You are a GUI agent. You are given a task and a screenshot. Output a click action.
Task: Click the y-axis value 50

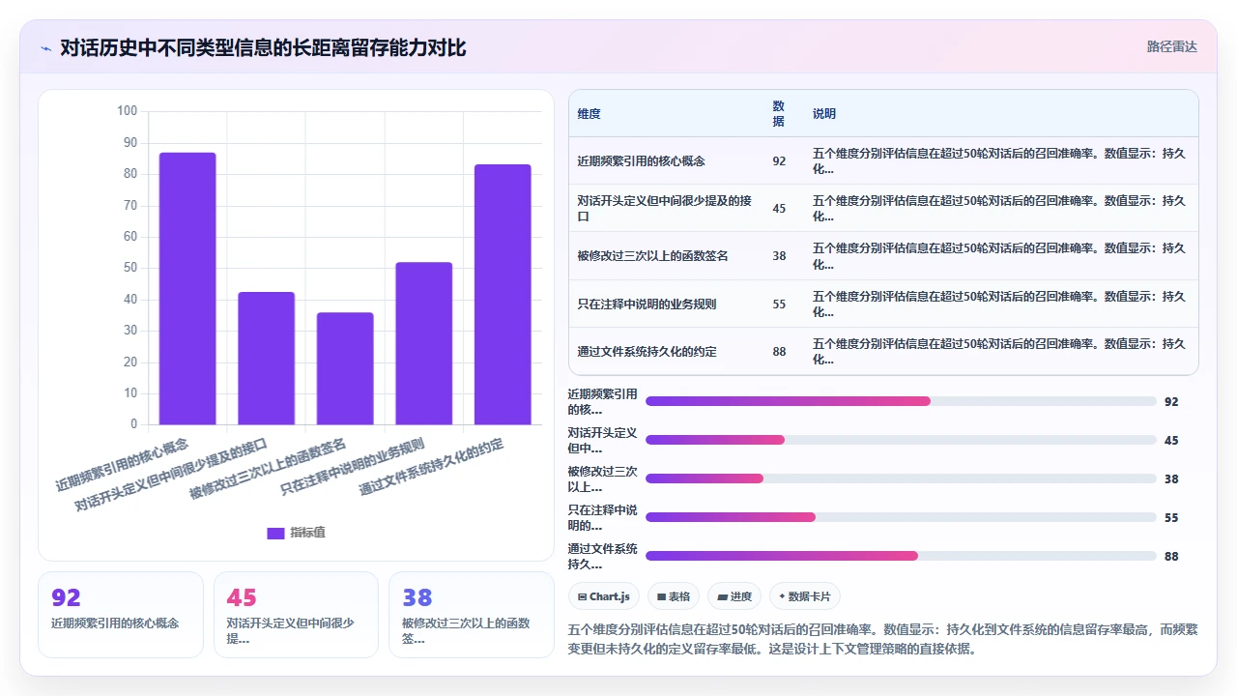tap(130, 268)
